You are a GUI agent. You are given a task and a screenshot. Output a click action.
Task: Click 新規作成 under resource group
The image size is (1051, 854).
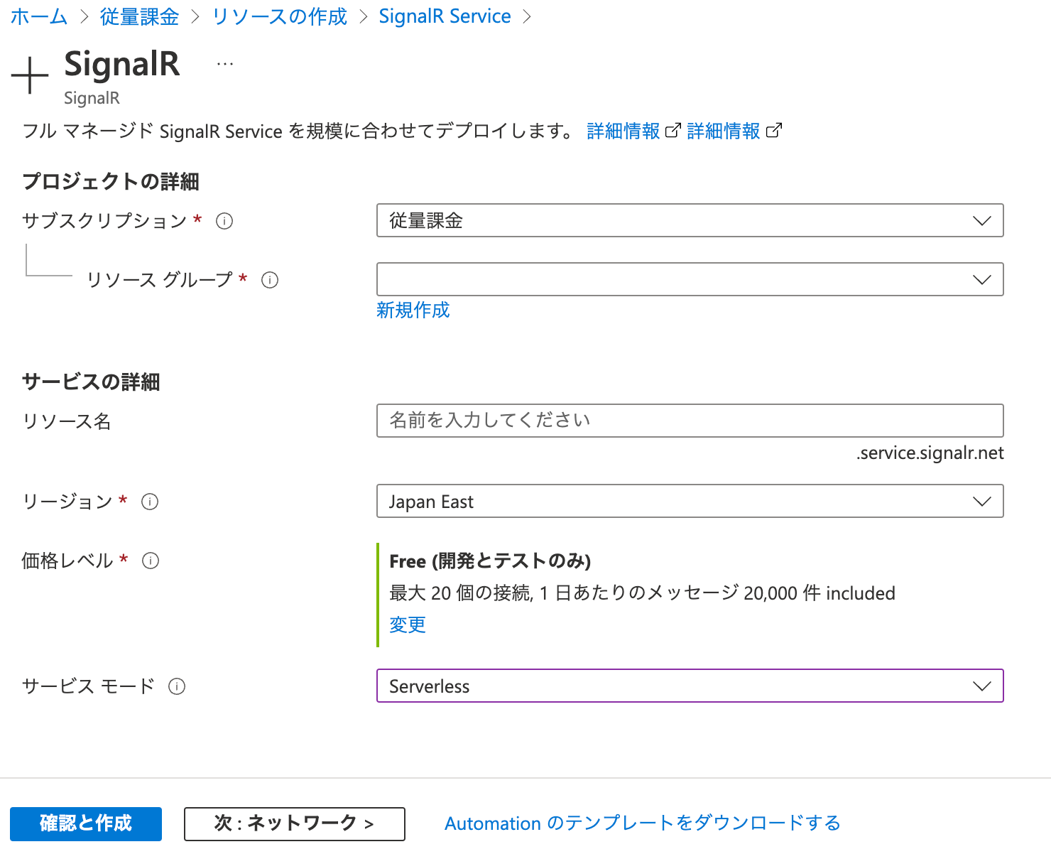point(413,310)
